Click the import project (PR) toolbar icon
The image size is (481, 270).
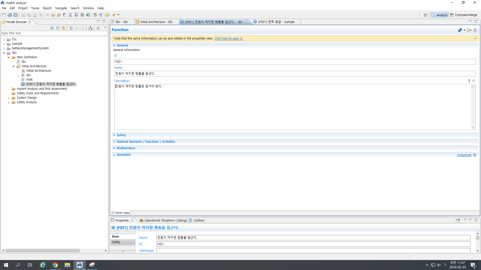[x=10, y=15]
